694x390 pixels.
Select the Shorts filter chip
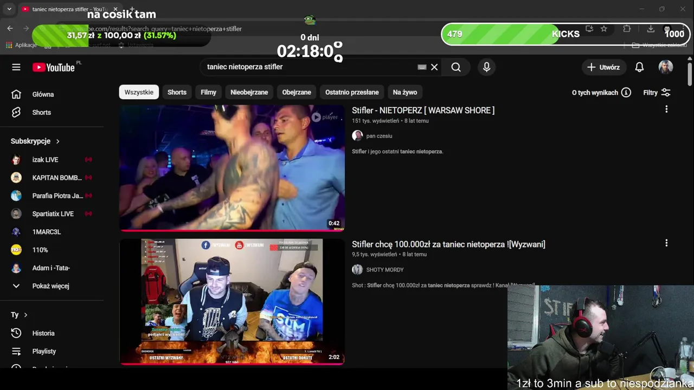point(177,92)
